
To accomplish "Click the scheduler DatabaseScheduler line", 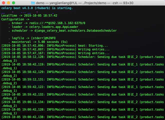I will pos(63,31).
